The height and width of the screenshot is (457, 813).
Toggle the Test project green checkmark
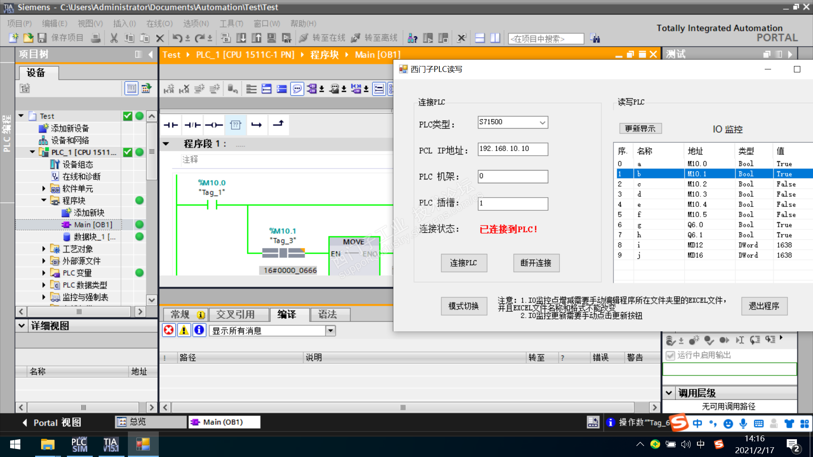point(127,116)
